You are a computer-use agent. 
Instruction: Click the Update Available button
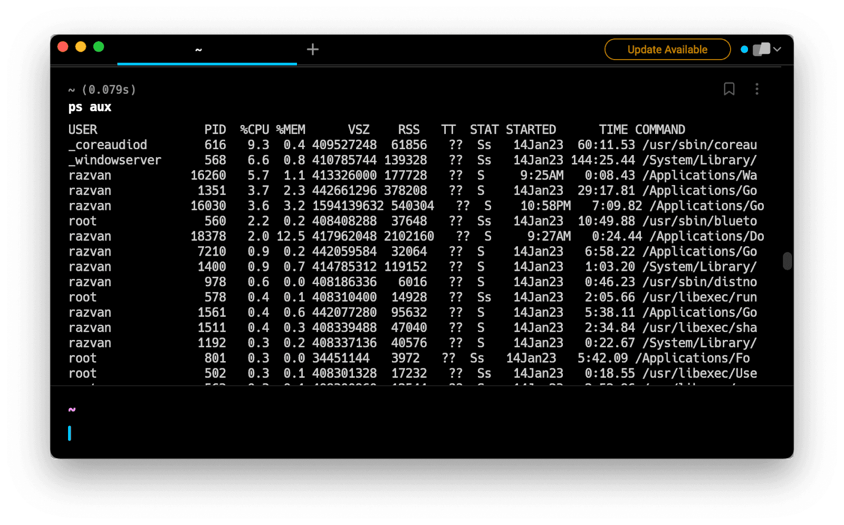coord(667,49)
